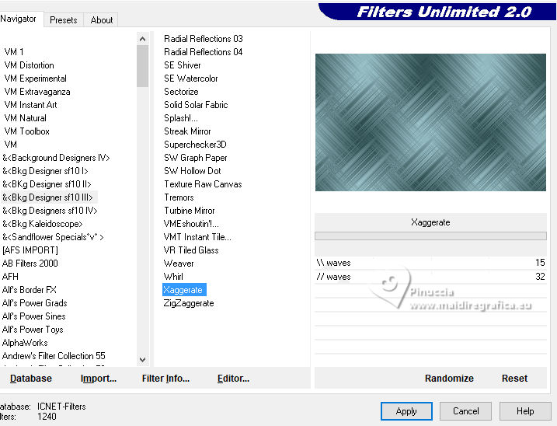The height and width of the screenshot is (426, 557).
Task: Select &<Bkg Designers sf10 IV> category
Action: point(50,211)
